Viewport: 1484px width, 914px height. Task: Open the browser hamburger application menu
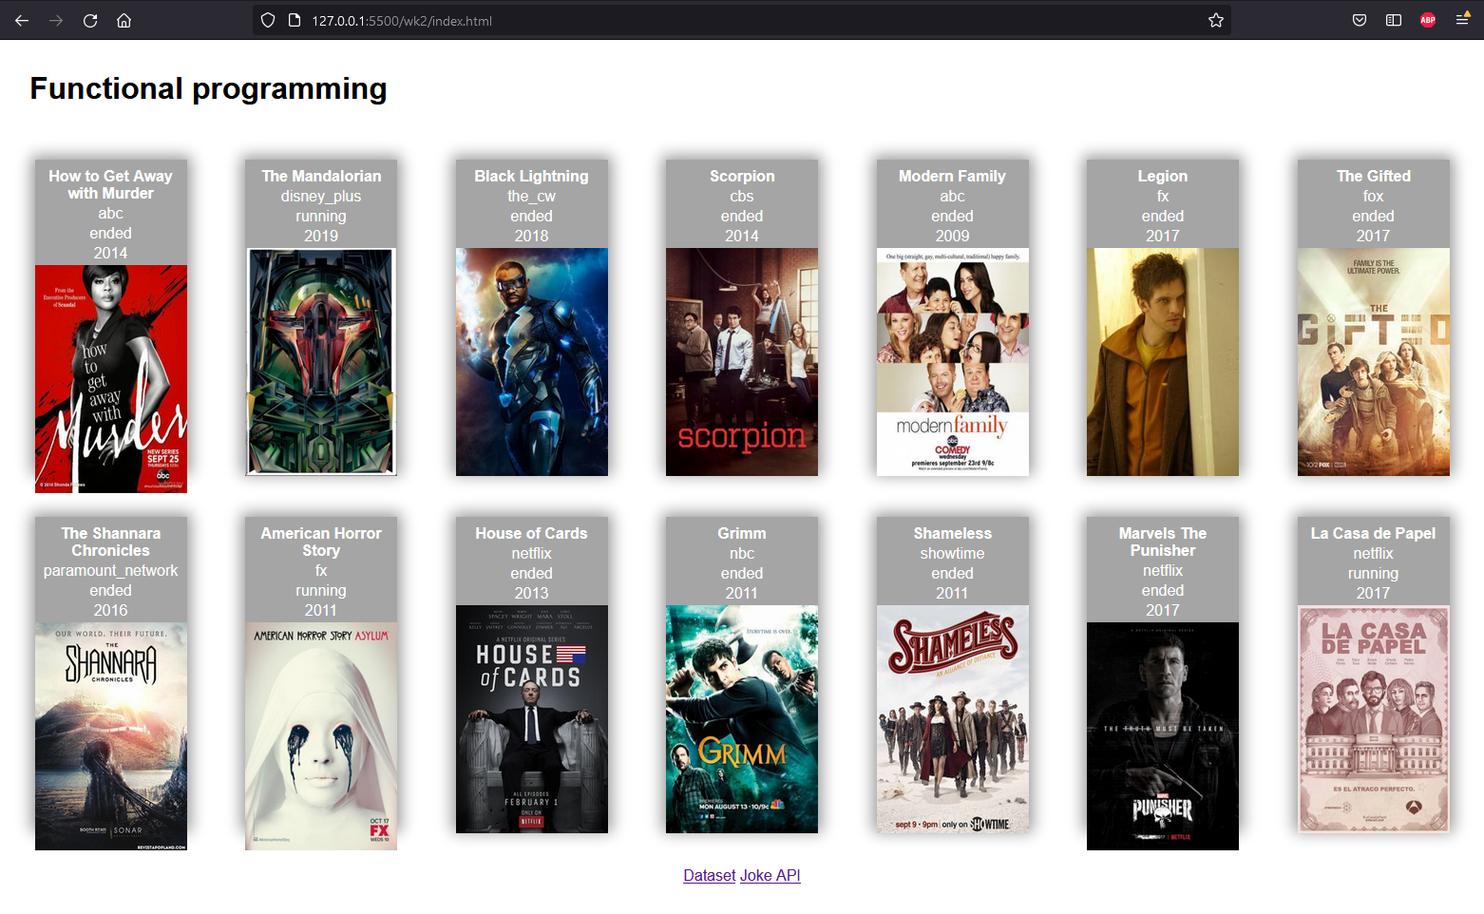coord(1462,20)
